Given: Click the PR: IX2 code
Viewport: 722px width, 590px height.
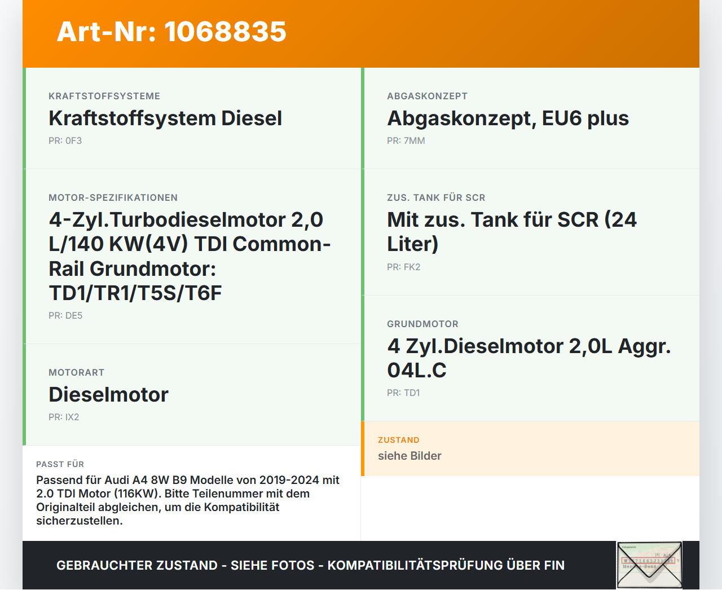Looking at the screenshot, I should coord(64,417).
